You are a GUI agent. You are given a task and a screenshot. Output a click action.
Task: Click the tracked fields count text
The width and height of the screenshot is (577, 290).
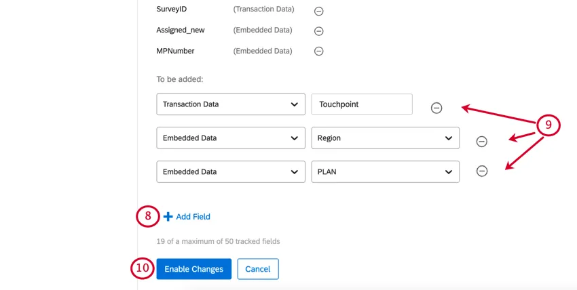pyautogui.click(x=218, y=241)
